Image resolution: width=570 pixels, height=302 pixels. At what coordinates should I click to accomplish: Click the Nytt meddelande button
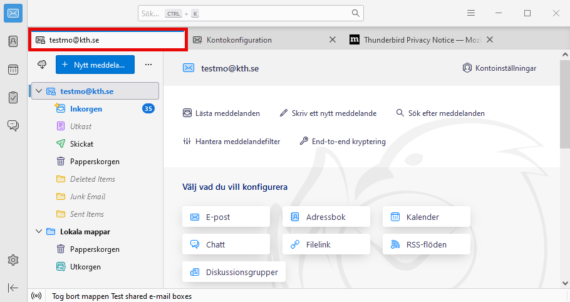click(x=95, y=64)
